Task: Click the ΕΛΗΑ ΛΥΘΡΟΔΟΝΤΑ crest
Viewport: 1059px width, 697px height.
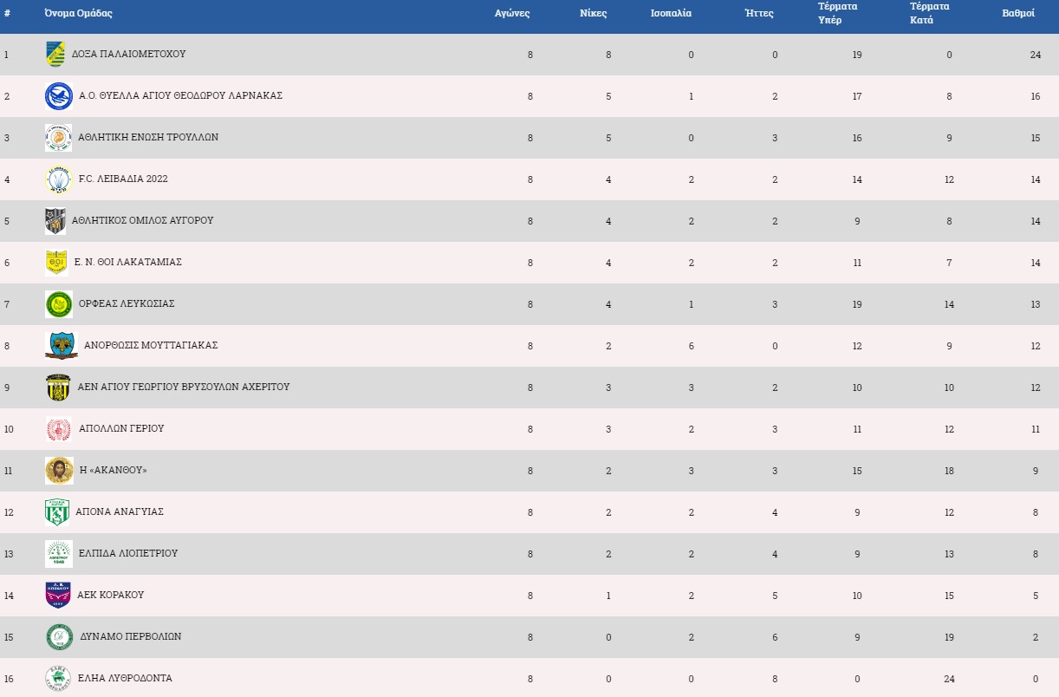Action: click(x=59, y=678)
